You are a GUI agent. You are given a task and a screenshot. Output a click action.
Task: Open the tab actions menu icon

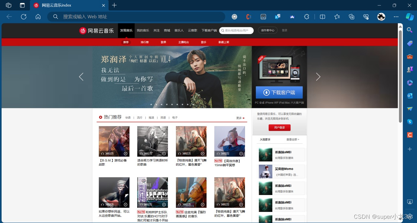22,5
